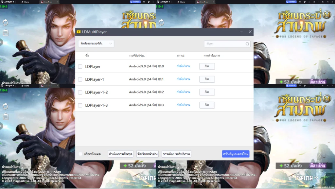Click the refresh icon in the bottom-left game
335x189 pixels.
pos(5,106)
